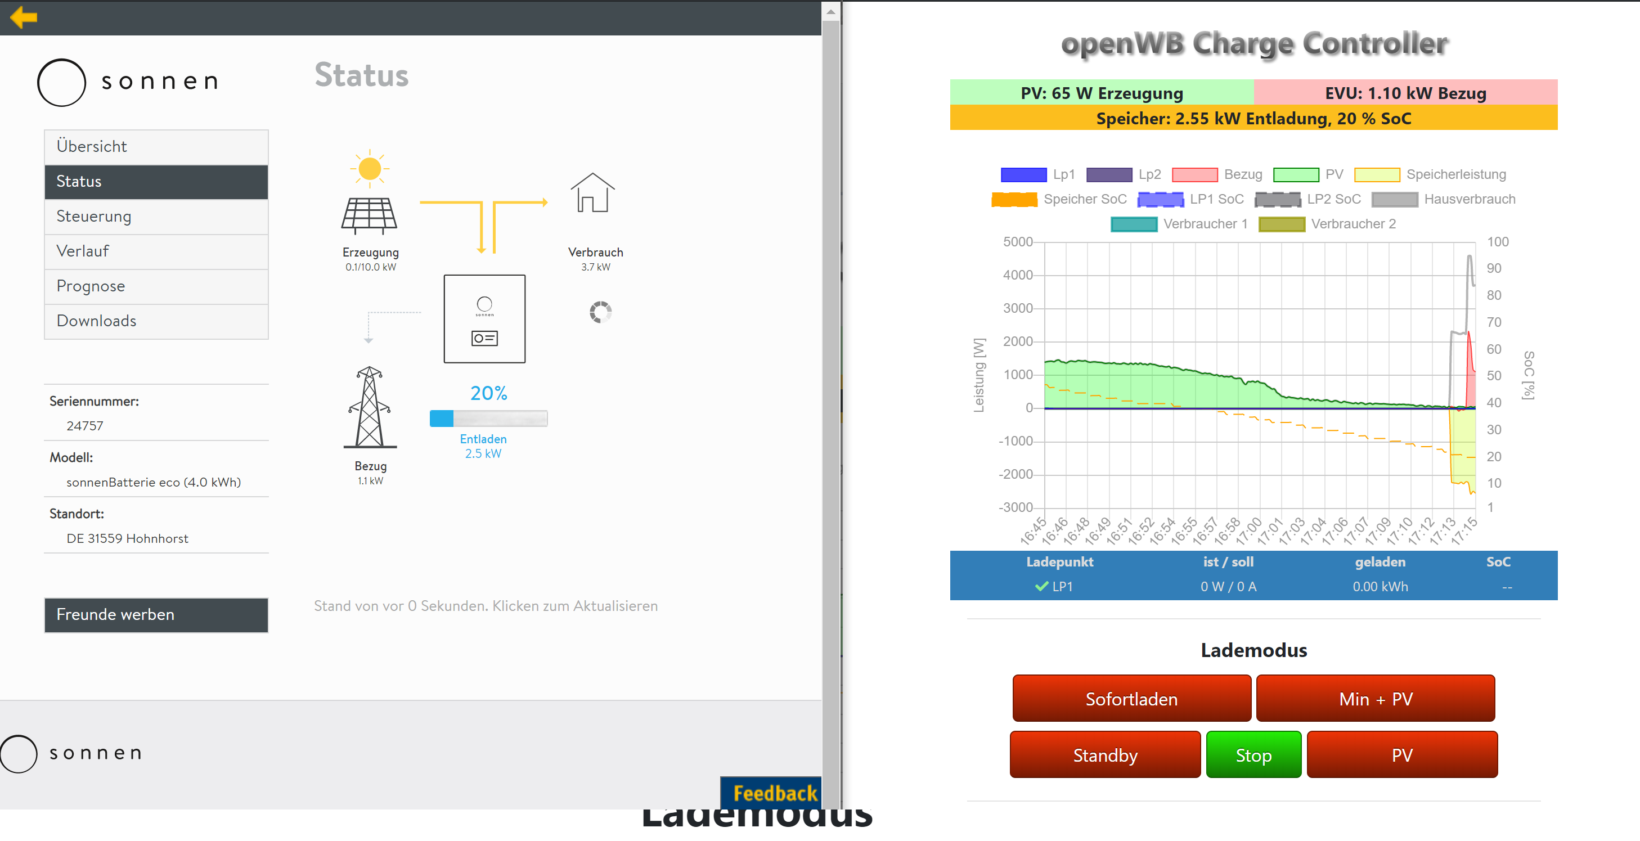Open the Übersicht menu item
The height and width of the screenshot is (841, 1640).
pos(156,146)
